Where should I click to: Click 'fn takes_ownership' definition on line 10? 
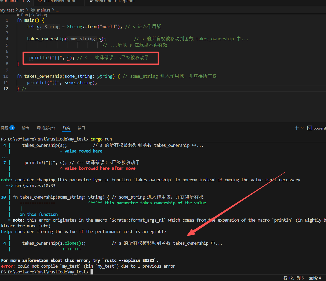coord(39,76)
